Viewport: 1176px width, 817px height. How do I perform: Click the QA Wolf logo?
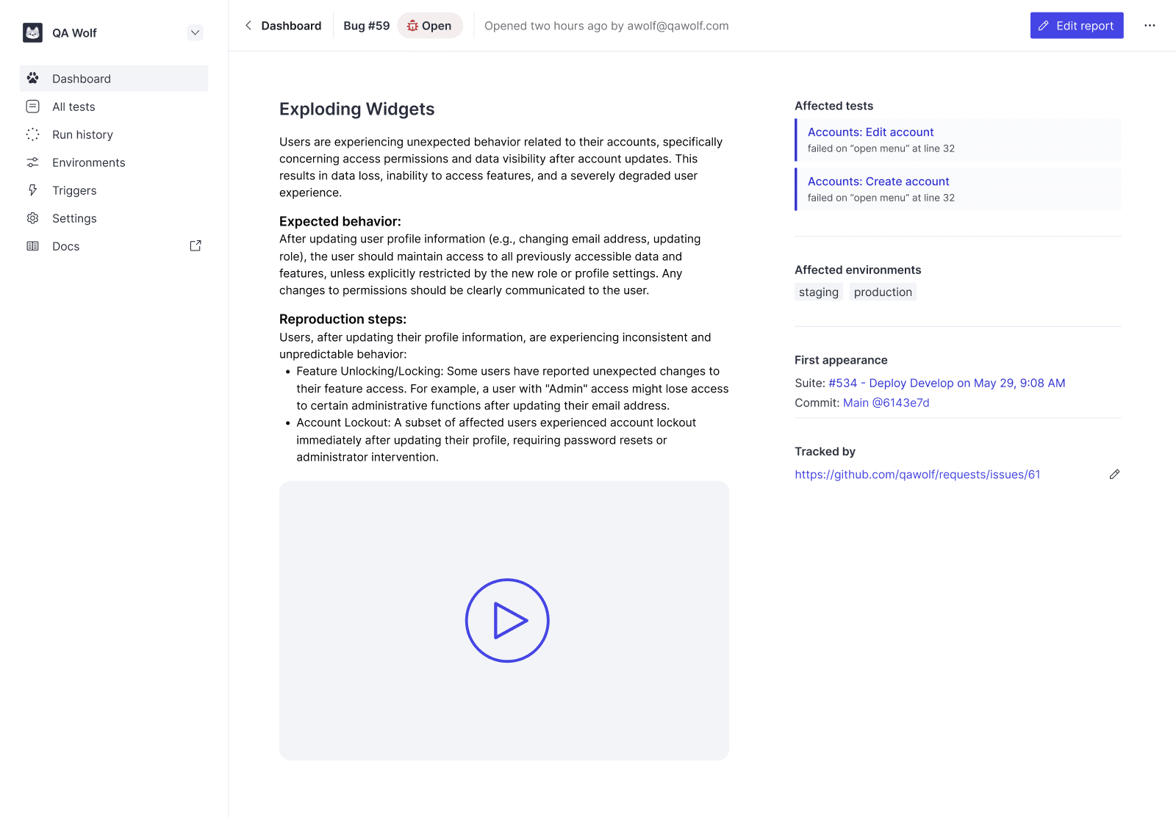pyautogui.click(x=32, y=32)
